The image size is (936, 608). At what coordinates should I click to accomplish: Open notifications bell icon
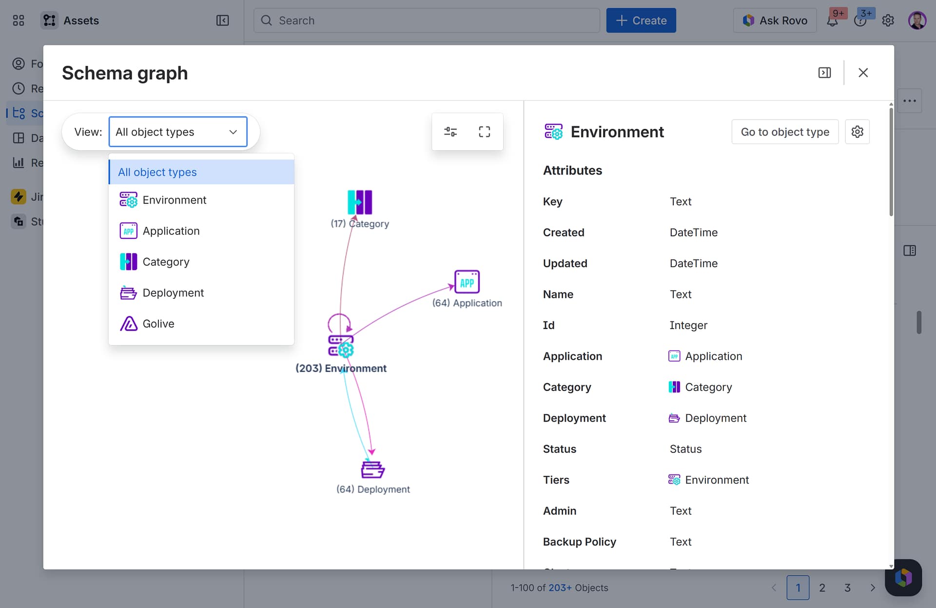click(x=833, y=20)
